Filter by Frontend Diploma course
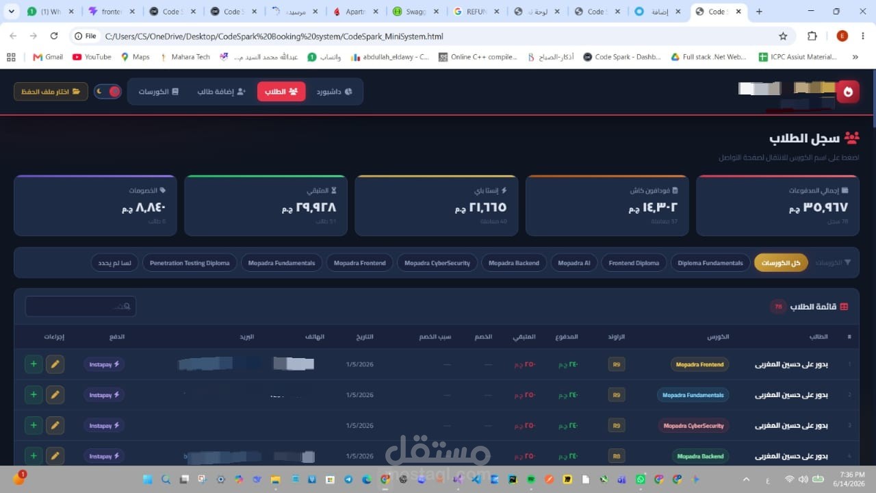The width and height of the screenshot is (876, 493). tap(634, 263)
